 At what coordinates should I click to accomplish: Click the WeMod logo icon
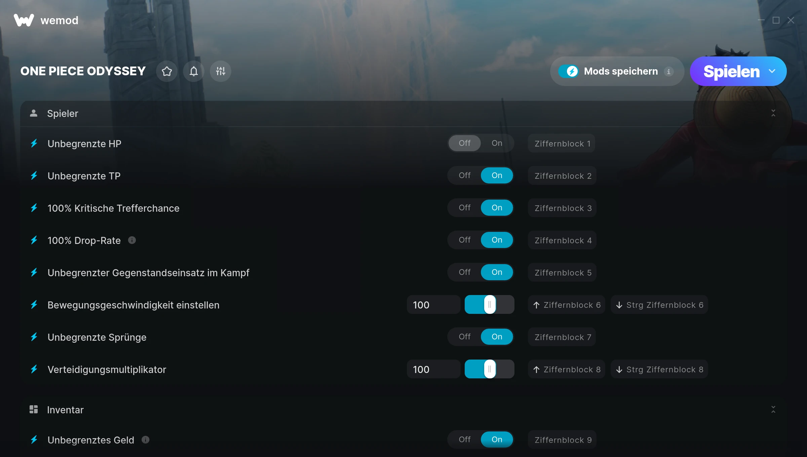pyautogui.click(x=24, y=20)
